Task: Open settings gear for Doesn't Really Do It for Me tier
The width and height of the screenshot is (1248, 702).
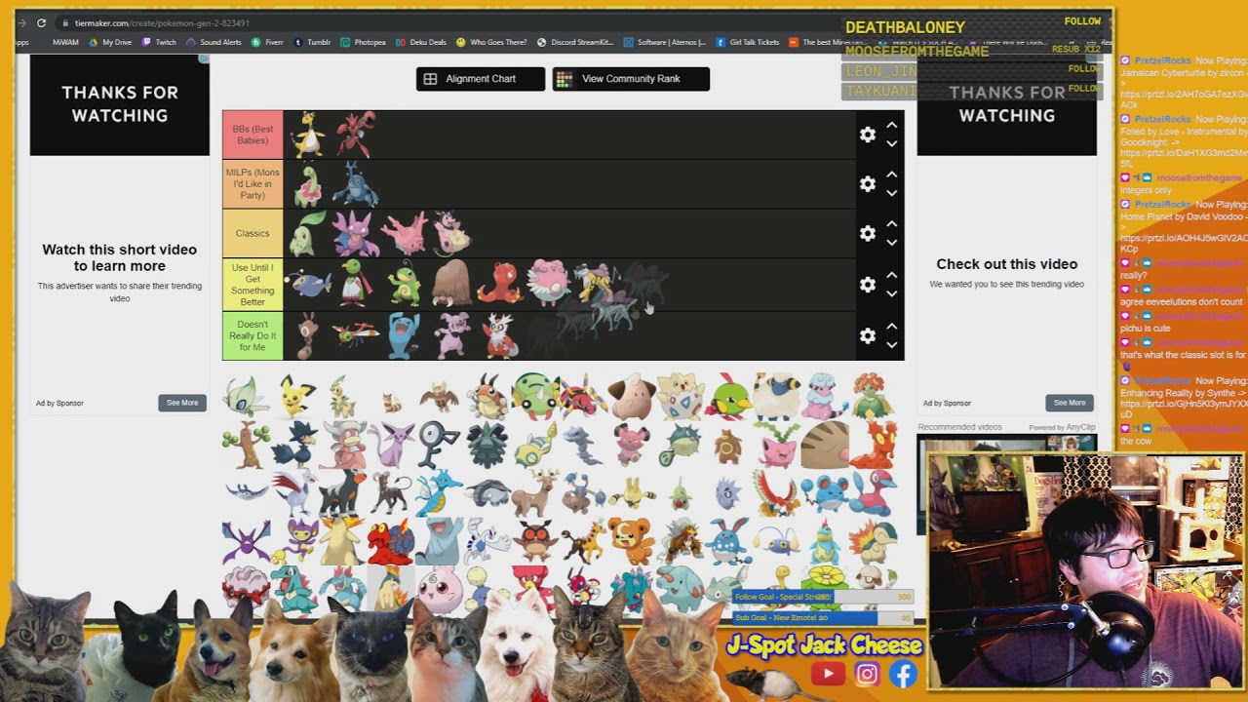Action: pos(867,335)
